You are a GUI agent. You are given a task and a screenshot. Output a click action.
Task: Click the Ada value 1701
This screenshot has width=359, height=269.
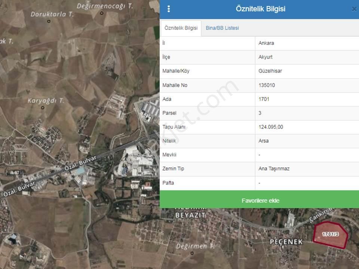pos(264,99)
